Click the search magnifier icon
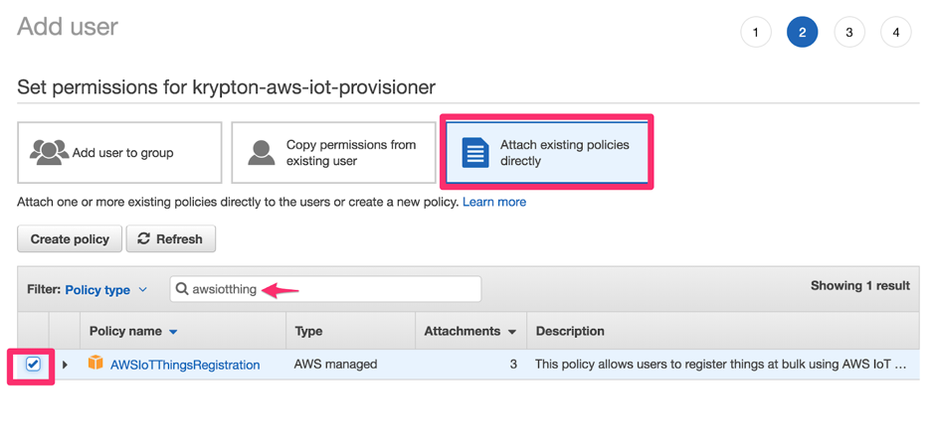The height and width of the screenshot is (447, 936). point(182,289)
